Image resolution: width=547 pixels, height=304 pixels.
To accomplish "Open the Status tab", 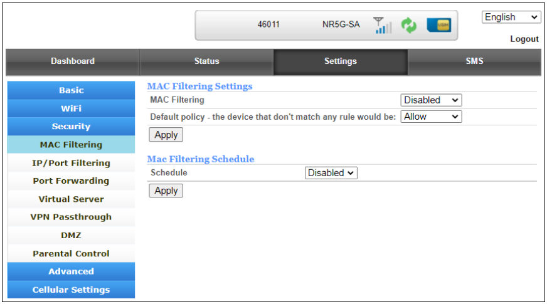I will pyautogui.click(x=206, y=61).
